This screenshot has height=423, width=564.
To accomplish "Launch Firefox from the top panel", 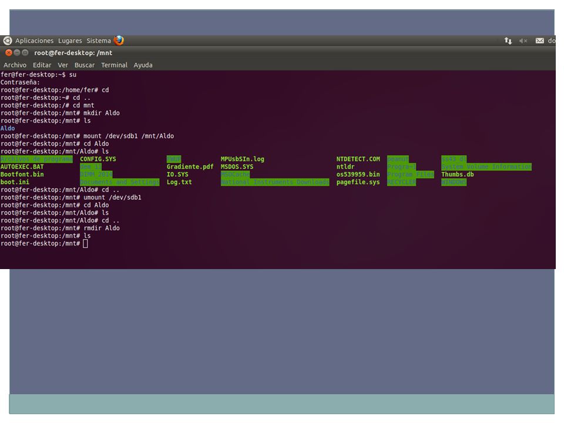I will pos(119,41).
